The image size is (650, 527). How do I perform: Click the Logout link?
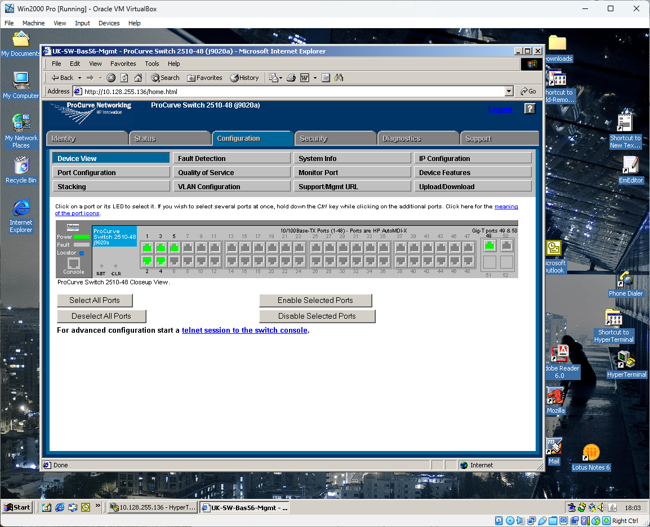(x=500, y=109)
